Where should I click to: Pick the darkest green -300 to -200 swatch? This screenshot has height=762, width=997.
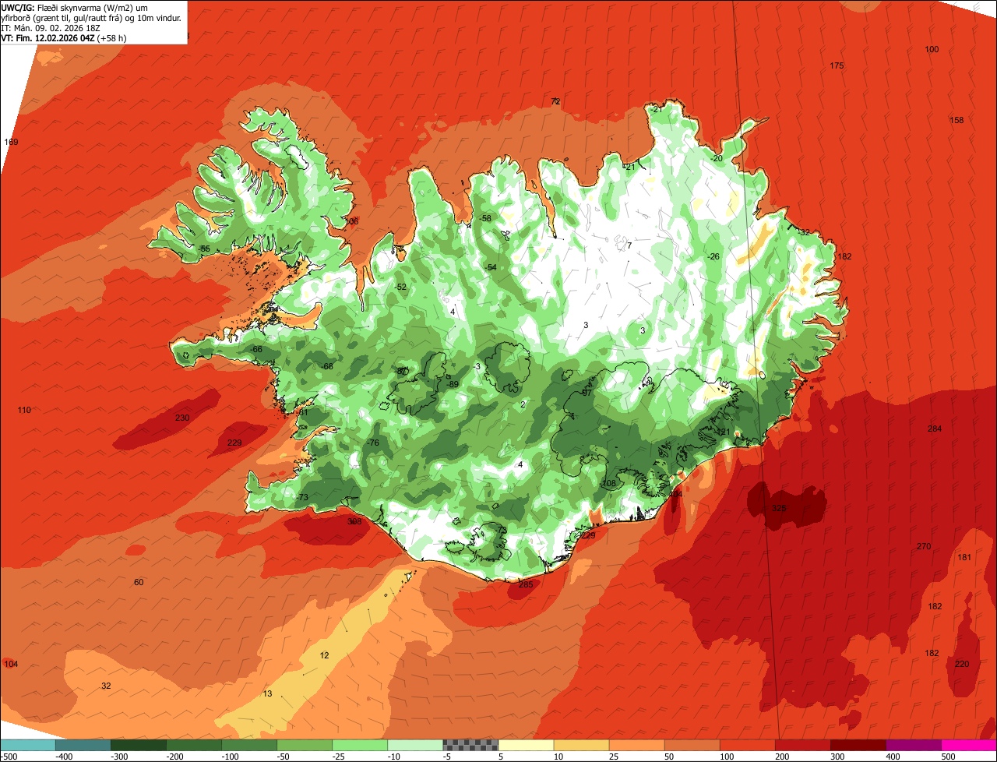(139, 745)
